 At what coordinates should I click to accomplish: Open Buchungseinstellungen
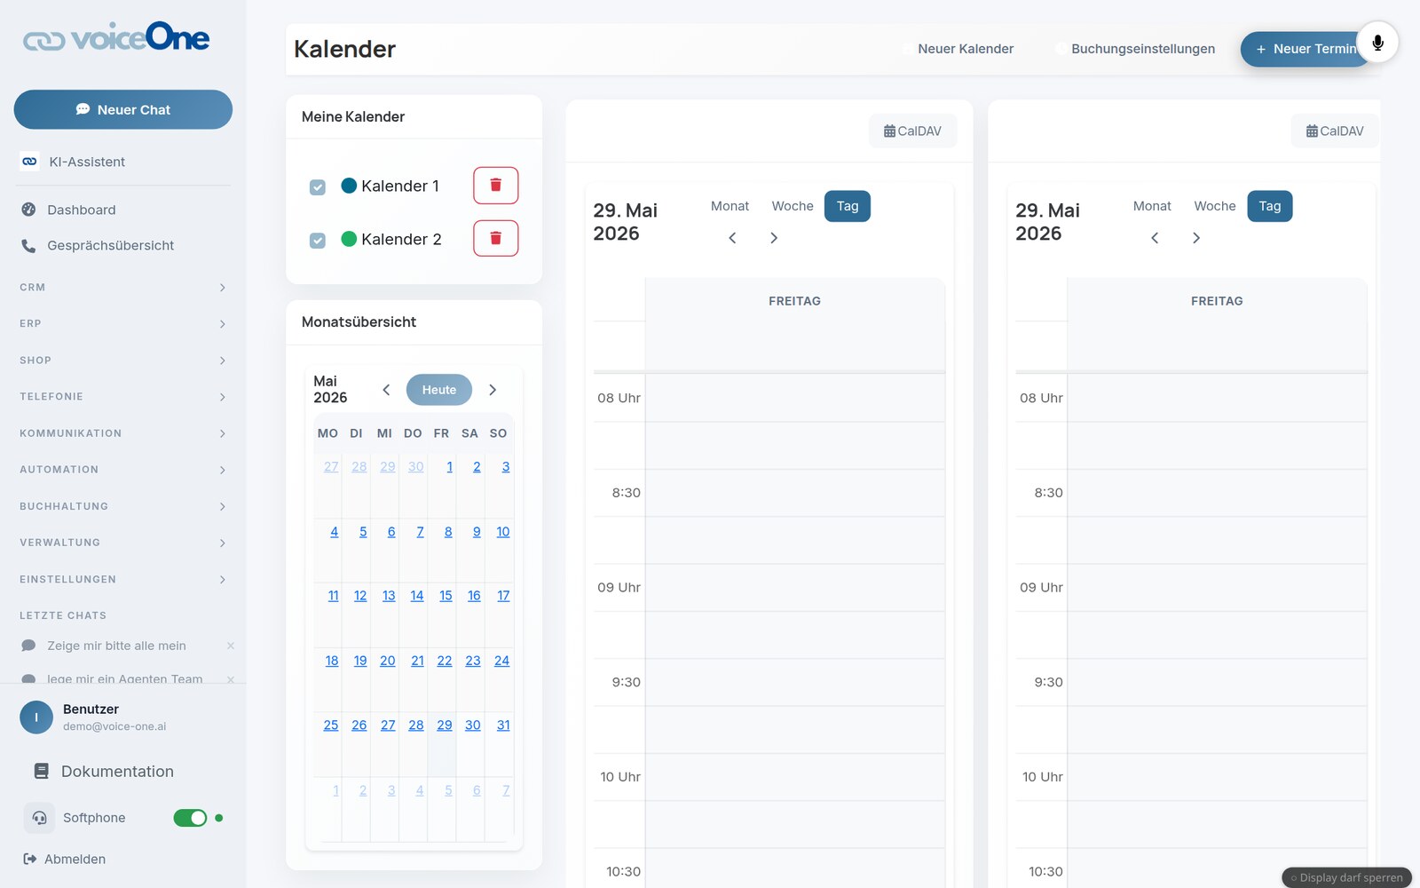tap(1135, 49)
